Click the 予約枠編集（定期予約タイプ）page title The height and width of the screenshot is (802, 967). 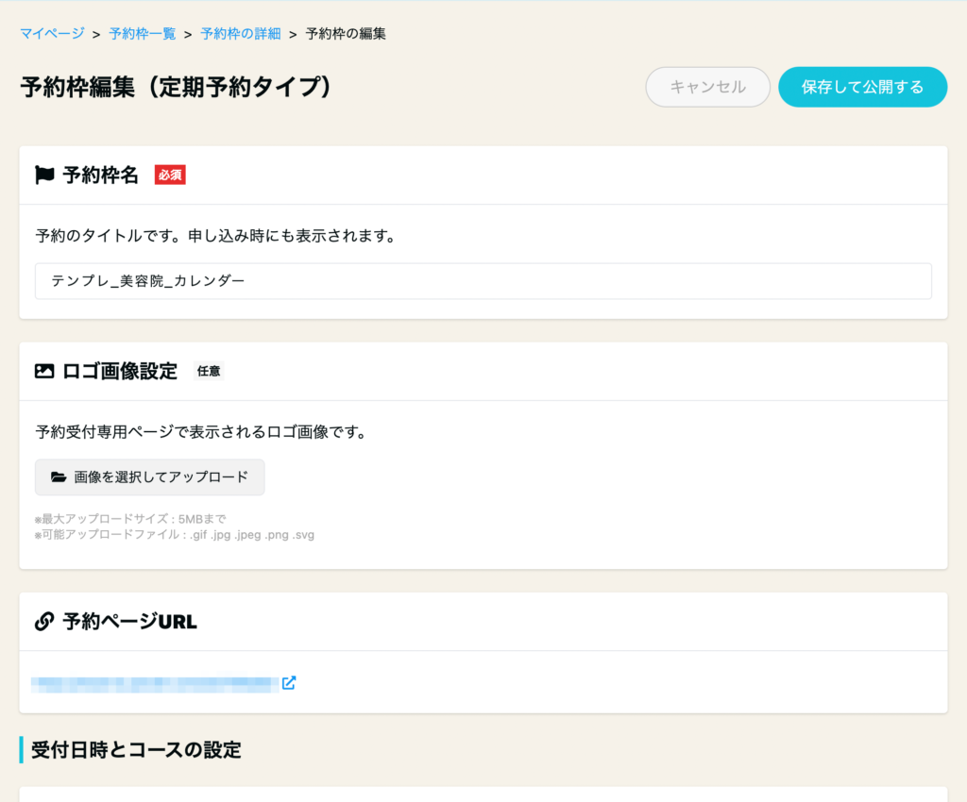tap(177, 87)
